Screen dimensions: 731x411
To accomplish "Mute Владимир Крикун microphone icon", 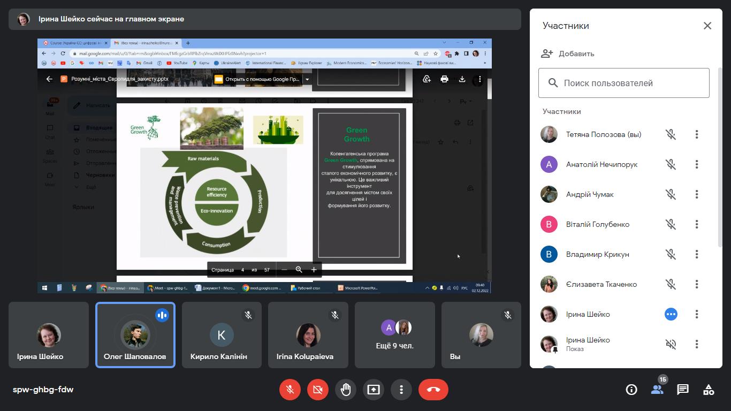I will (x=671, y=254).
